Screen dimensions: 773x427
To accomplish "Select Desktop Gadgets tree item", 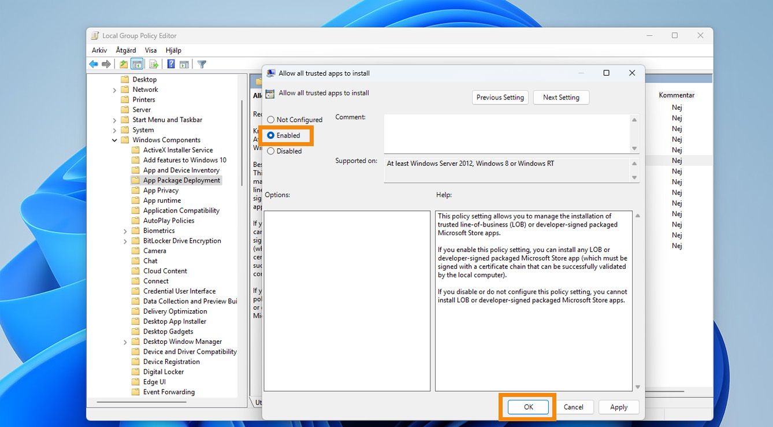I will point(168,332).
